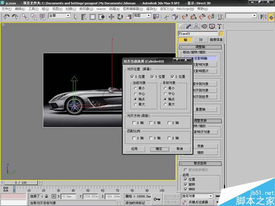Click the dialog's question mark help icon
Image resolution: width=275 pixels, height=206 pixels.
click(x=176, y=61)
